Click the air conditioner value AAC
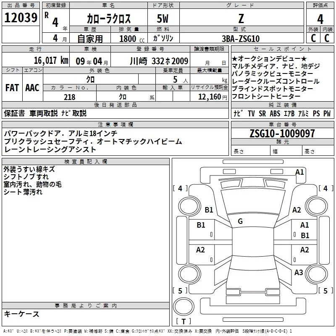Viewport: 336px width, 336px height. coord(32,88)
